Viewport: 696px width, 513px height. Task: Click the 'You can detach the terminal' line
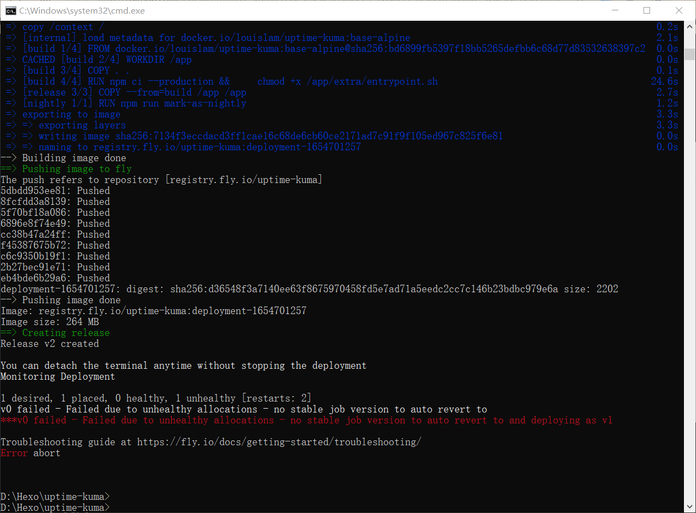point(184,365)
